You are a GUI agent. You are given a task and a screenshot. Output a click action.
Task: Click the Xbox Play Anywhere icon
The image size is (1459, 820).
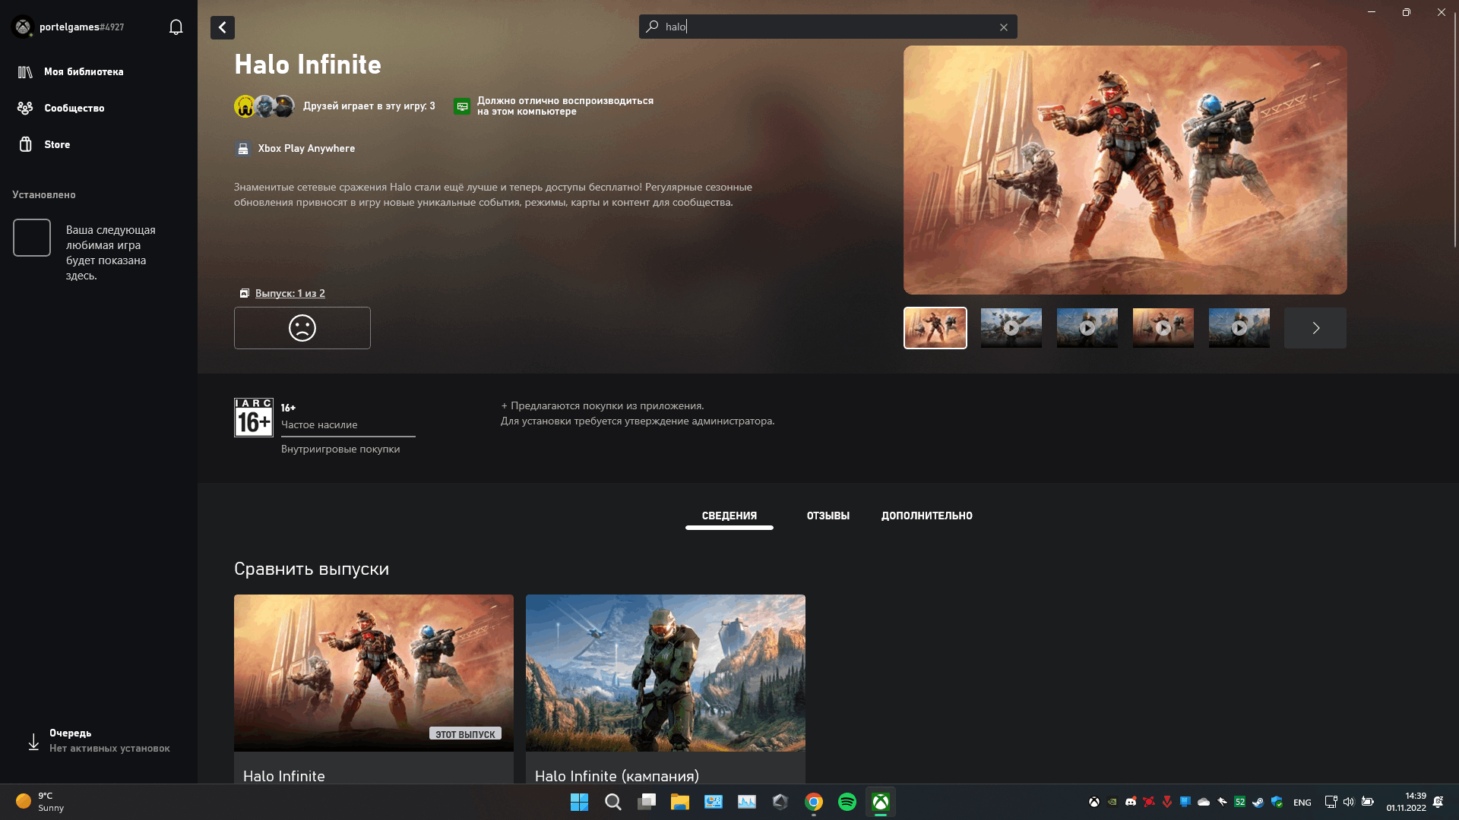242,149
